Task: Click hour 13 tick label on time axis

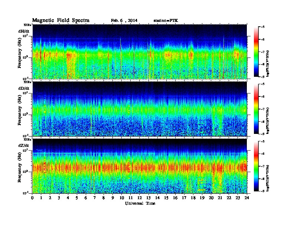Action: [148, 198]
